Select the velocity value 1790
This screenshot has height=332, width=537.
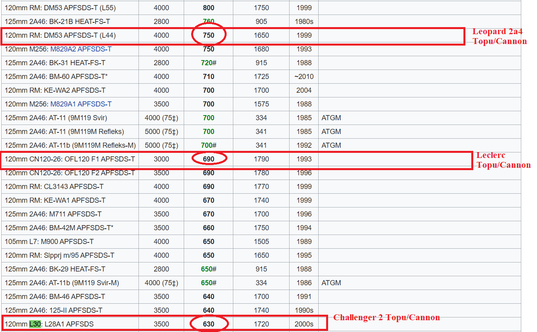pyautogui.click(x=261, y=159)
